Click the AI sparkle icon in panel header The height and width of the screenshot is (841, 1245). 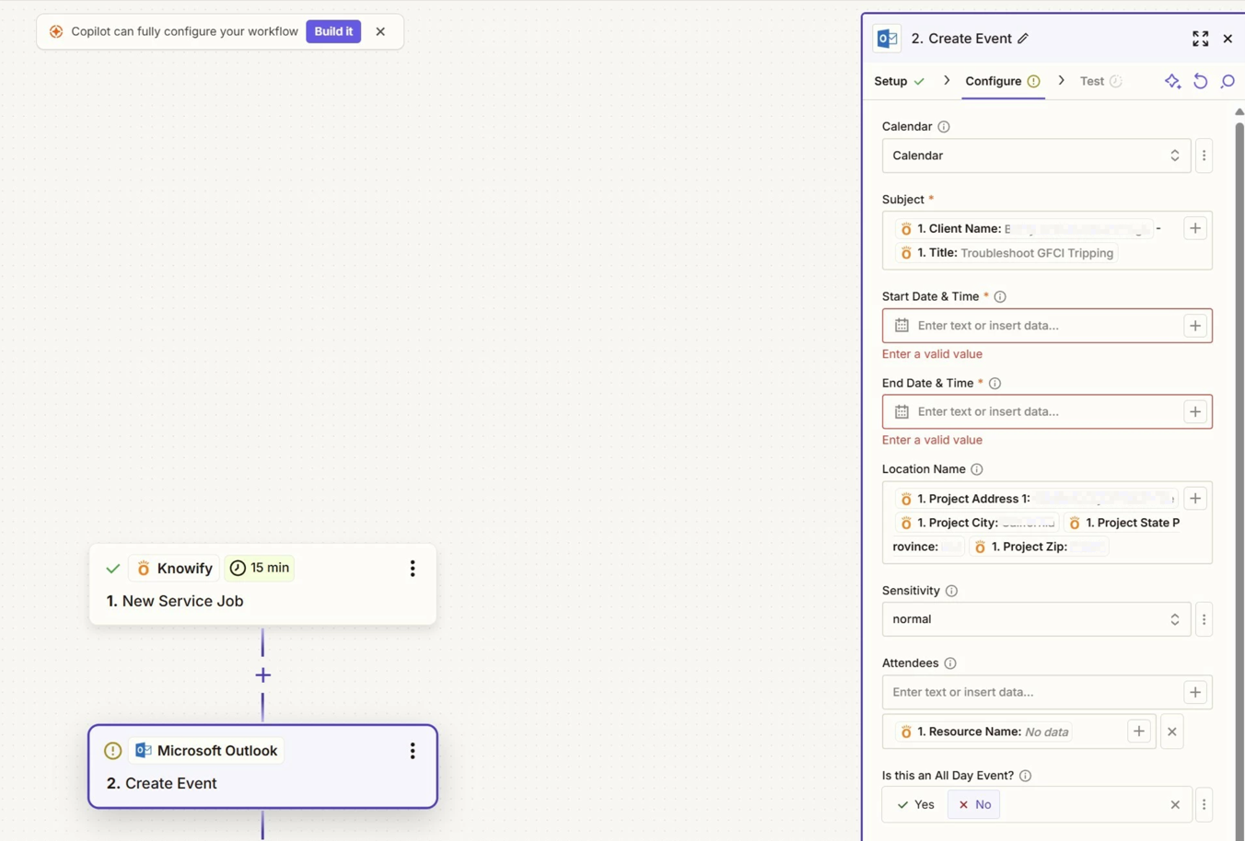[1172, 82]
